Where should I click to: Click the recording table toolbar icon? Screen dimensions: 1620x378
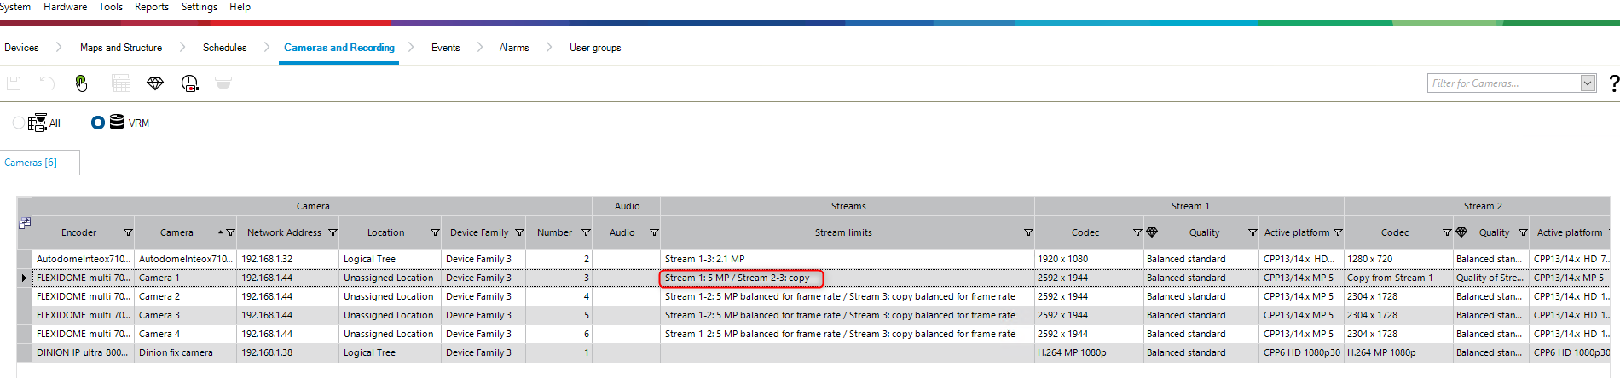click(x=121, y=83)
